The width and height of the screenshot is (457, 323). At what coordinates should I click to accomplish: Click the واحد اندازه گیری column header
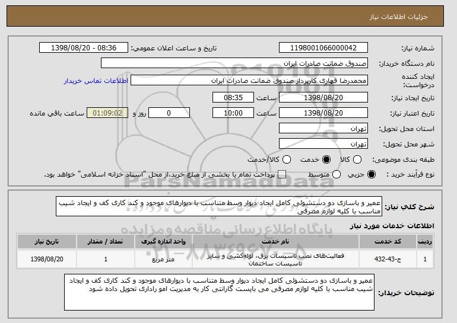[x=163, y=242]
